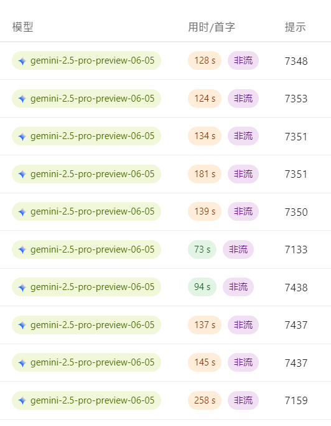Click Gemini sparkle icon in 124 s row

22,99
